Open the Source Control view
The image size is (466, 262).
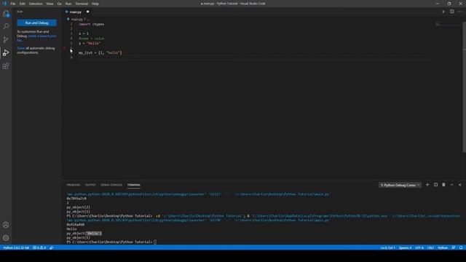6,39
